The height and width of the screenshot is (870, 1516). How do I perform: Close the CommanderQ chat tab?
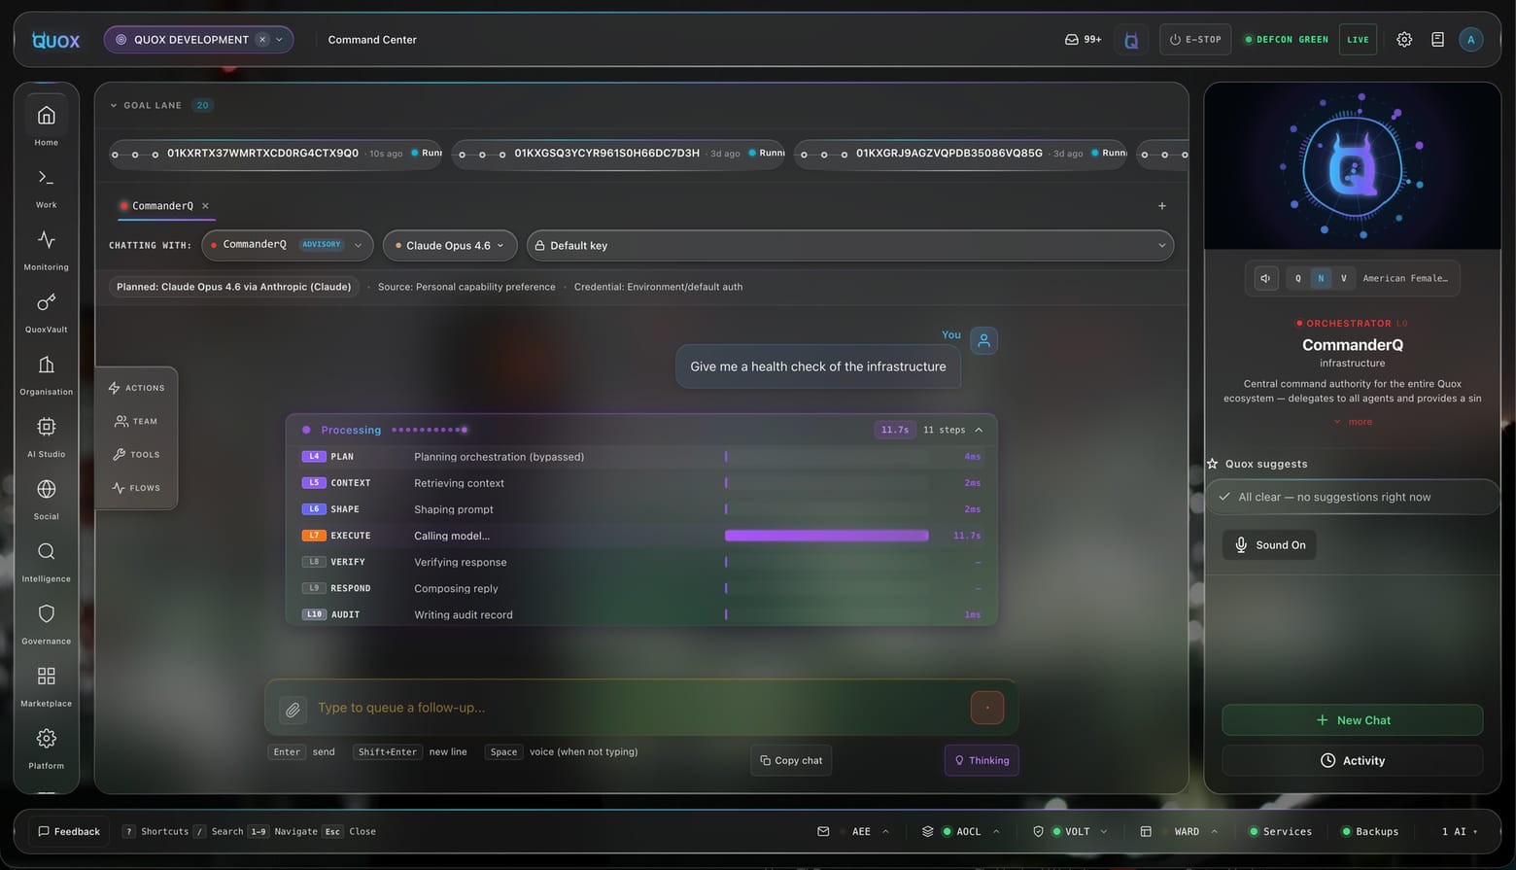(205, 206)
